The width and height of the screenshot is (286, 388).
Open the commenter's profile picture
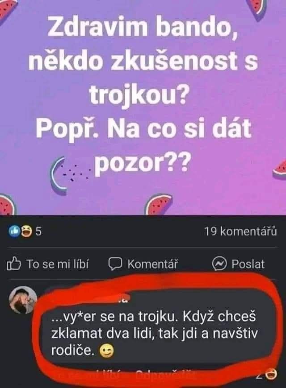[x=23, y=300]
